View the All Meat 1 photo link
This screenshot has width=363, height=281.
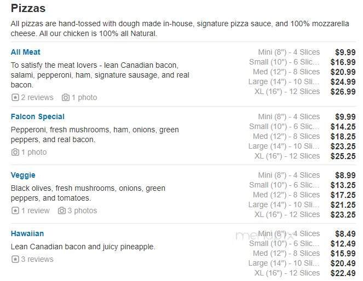tap(84, 97)
